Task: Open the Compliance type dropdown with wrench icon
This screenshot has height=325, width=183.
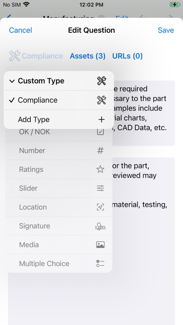Action: click(36, 56)
